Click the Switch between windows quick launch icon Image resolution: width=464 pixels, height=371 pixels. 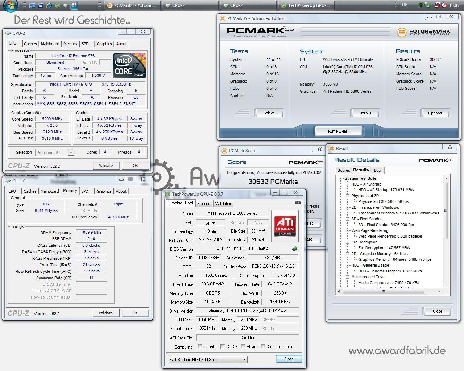(x=40, y=5)
